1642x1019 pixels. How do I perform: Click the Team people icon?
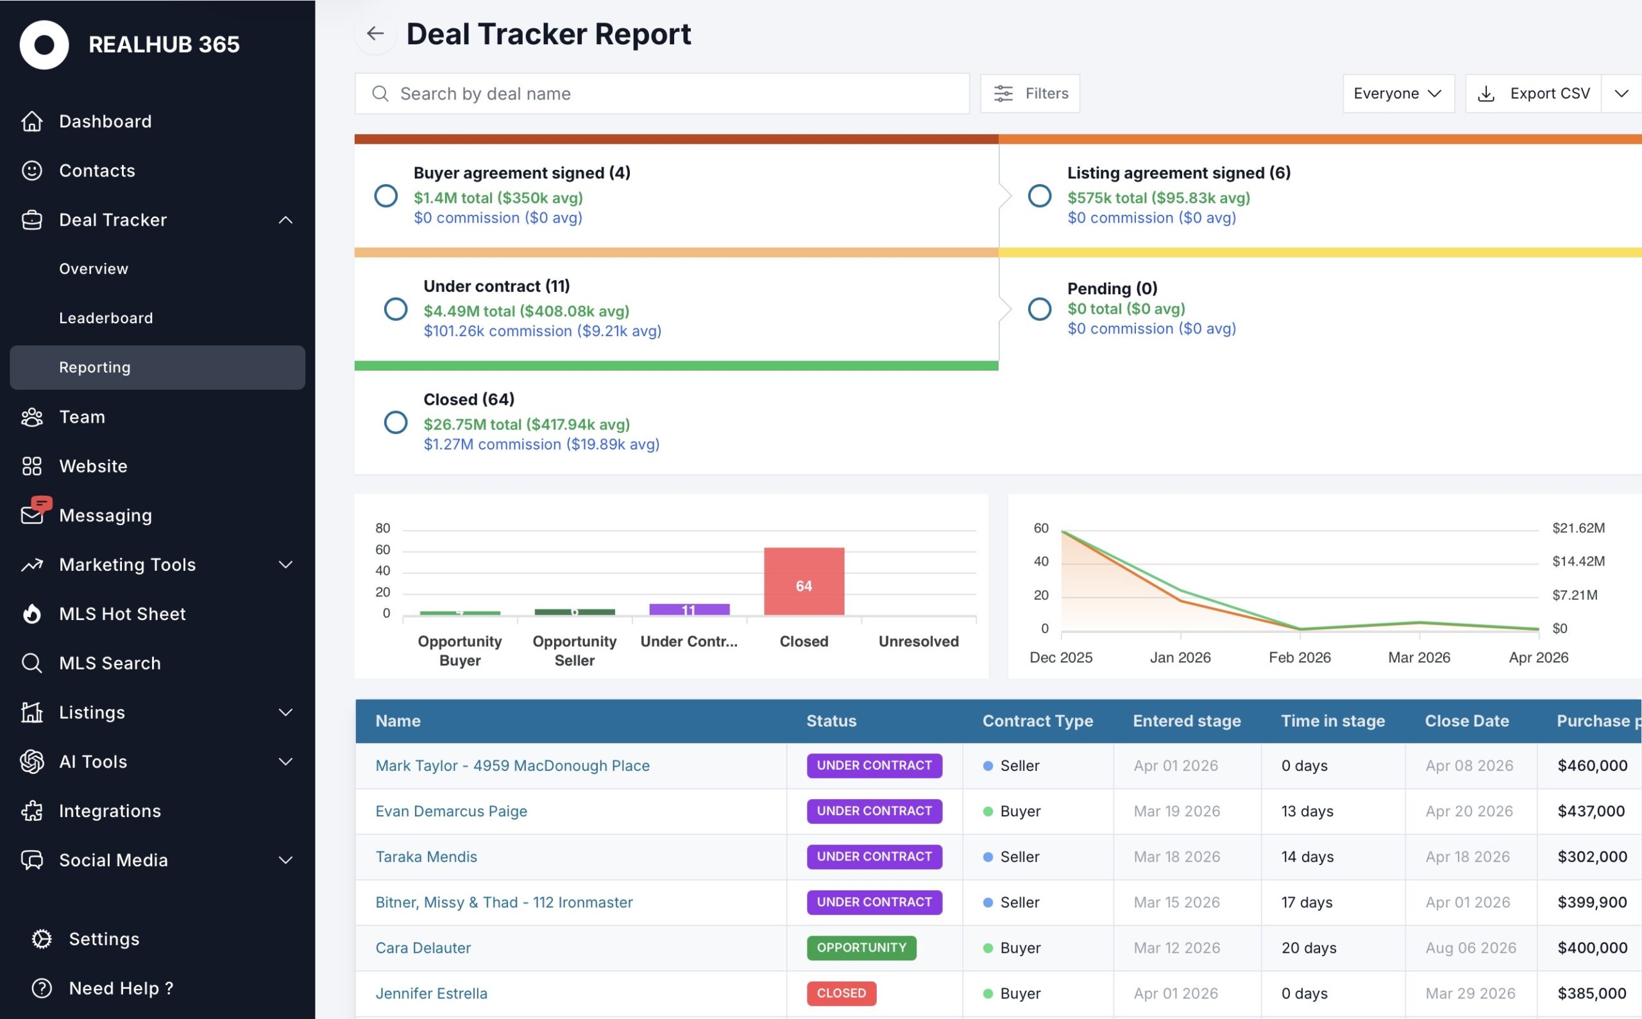(x=31, y=417)
